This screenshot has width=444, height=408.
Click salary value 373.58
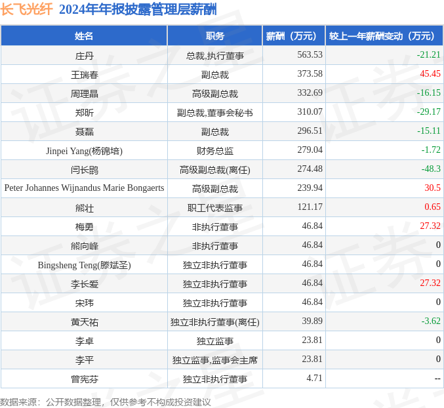[310, 73]
